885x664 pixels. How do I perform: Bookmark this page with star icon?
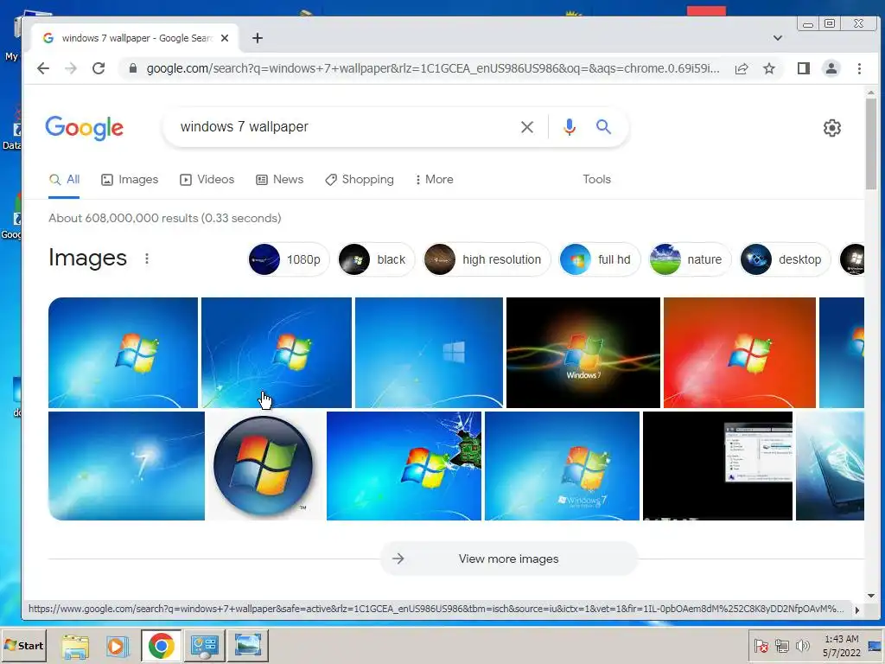tap(768, 68)
